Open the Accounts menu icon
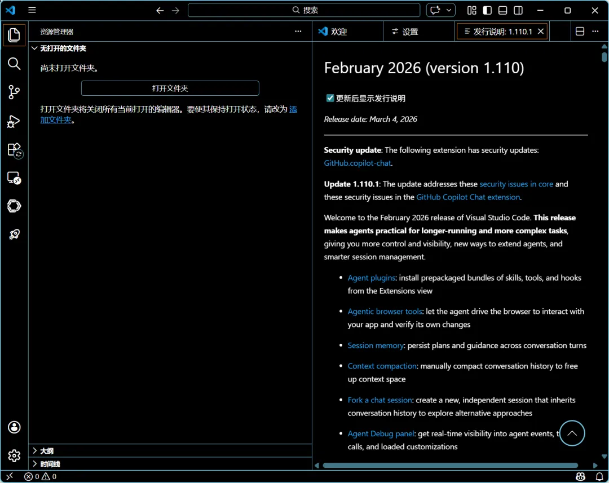The height and width of the screenshot is (483, 609). coord(14,427)
